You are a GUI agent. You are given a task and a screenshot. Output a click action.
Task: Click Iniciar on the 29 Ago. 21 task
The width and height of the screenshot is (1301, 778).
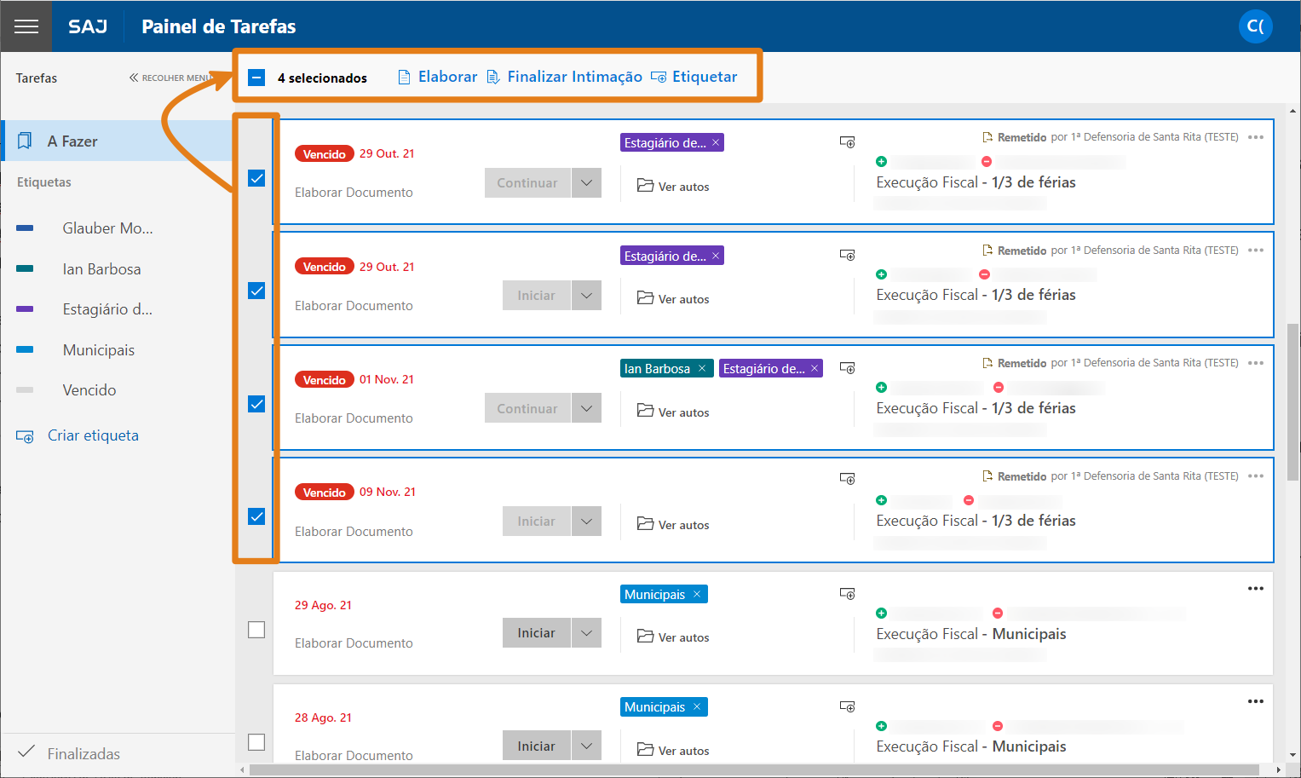tap(536, 633)
